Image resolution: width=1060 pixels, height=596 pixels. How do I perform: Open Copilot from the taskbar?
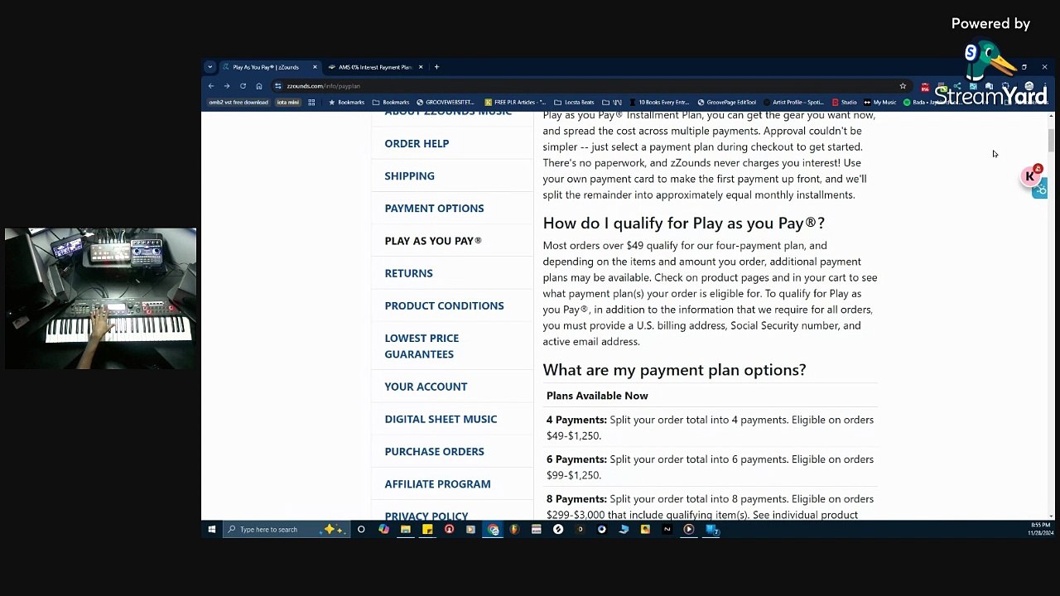click(x=383, y=530)
